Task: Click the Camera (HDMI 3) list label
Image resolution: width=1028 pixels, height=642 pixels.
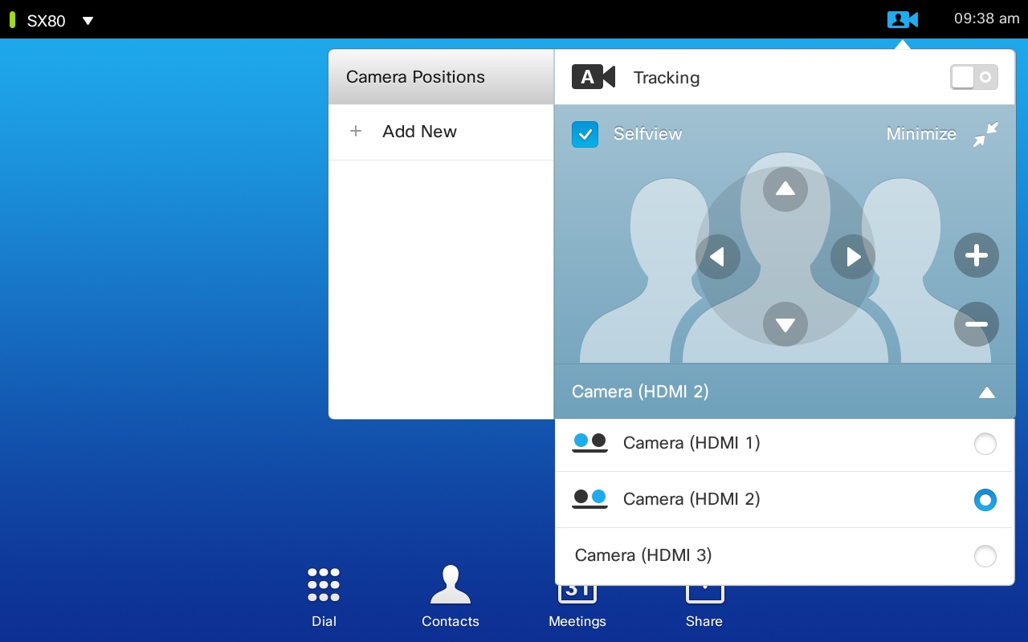Action: [643, 555]
